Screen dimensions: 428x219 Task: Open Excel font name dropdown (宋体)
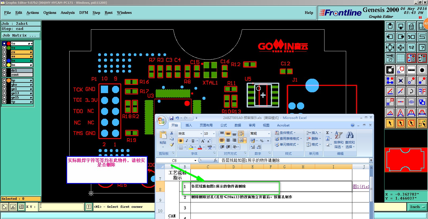(201, 134)
